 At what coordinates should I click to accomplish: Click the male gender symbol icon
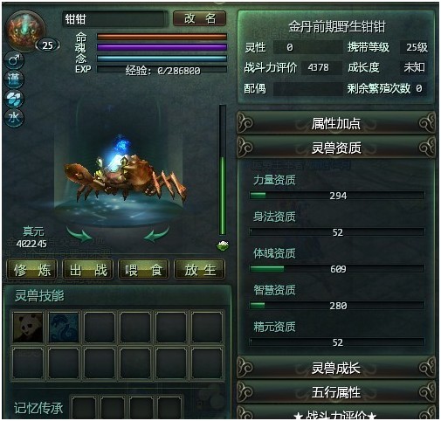[x=14, y=60]
